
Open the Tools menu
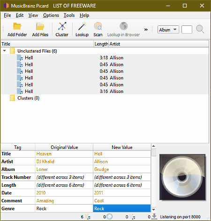(69, 15)
